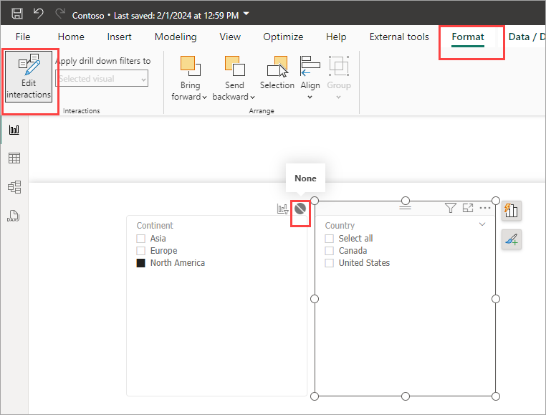Switch to Model view in sidebar
The height and width of the screenshot is (415, 546).
(x=14, y=187)
